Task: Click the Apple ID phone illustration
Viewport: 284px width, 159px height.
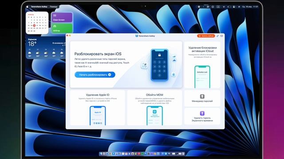Action: click(98, 116)
